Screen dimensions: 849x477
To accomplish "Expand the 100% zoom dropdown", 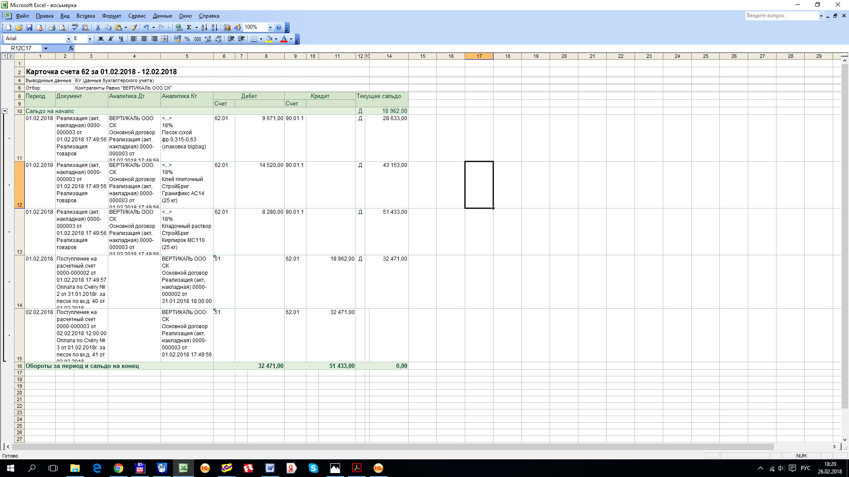I will pos(270,27).
